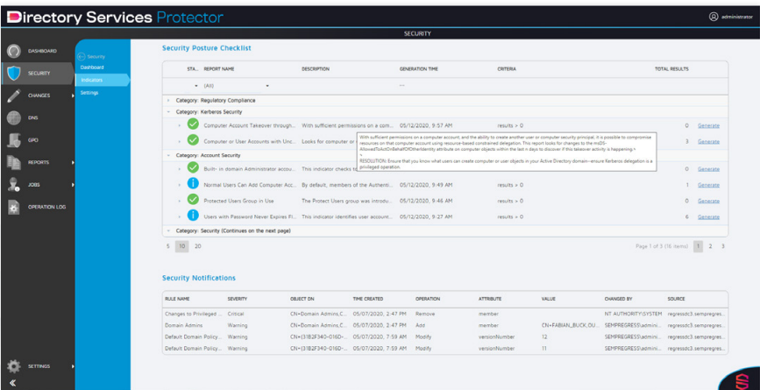Generate the Computer Account Takeover report

coord(708,125)
